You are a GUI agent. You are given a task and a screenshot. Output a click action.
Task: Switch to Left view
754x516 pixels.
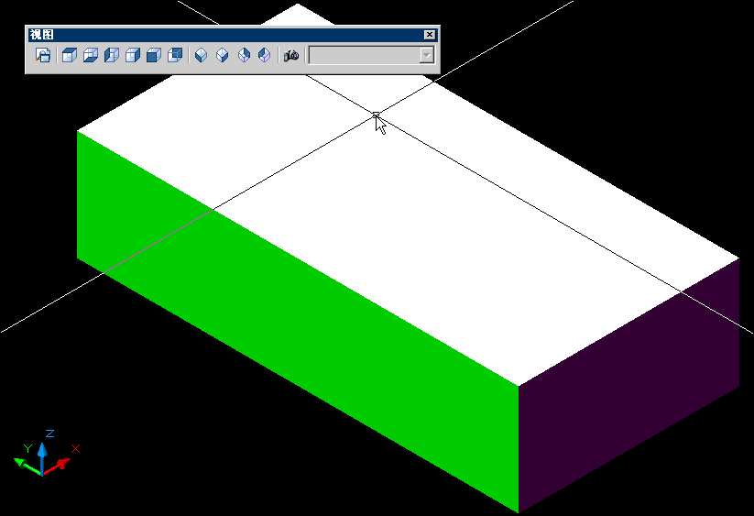[x=112, y=55]
